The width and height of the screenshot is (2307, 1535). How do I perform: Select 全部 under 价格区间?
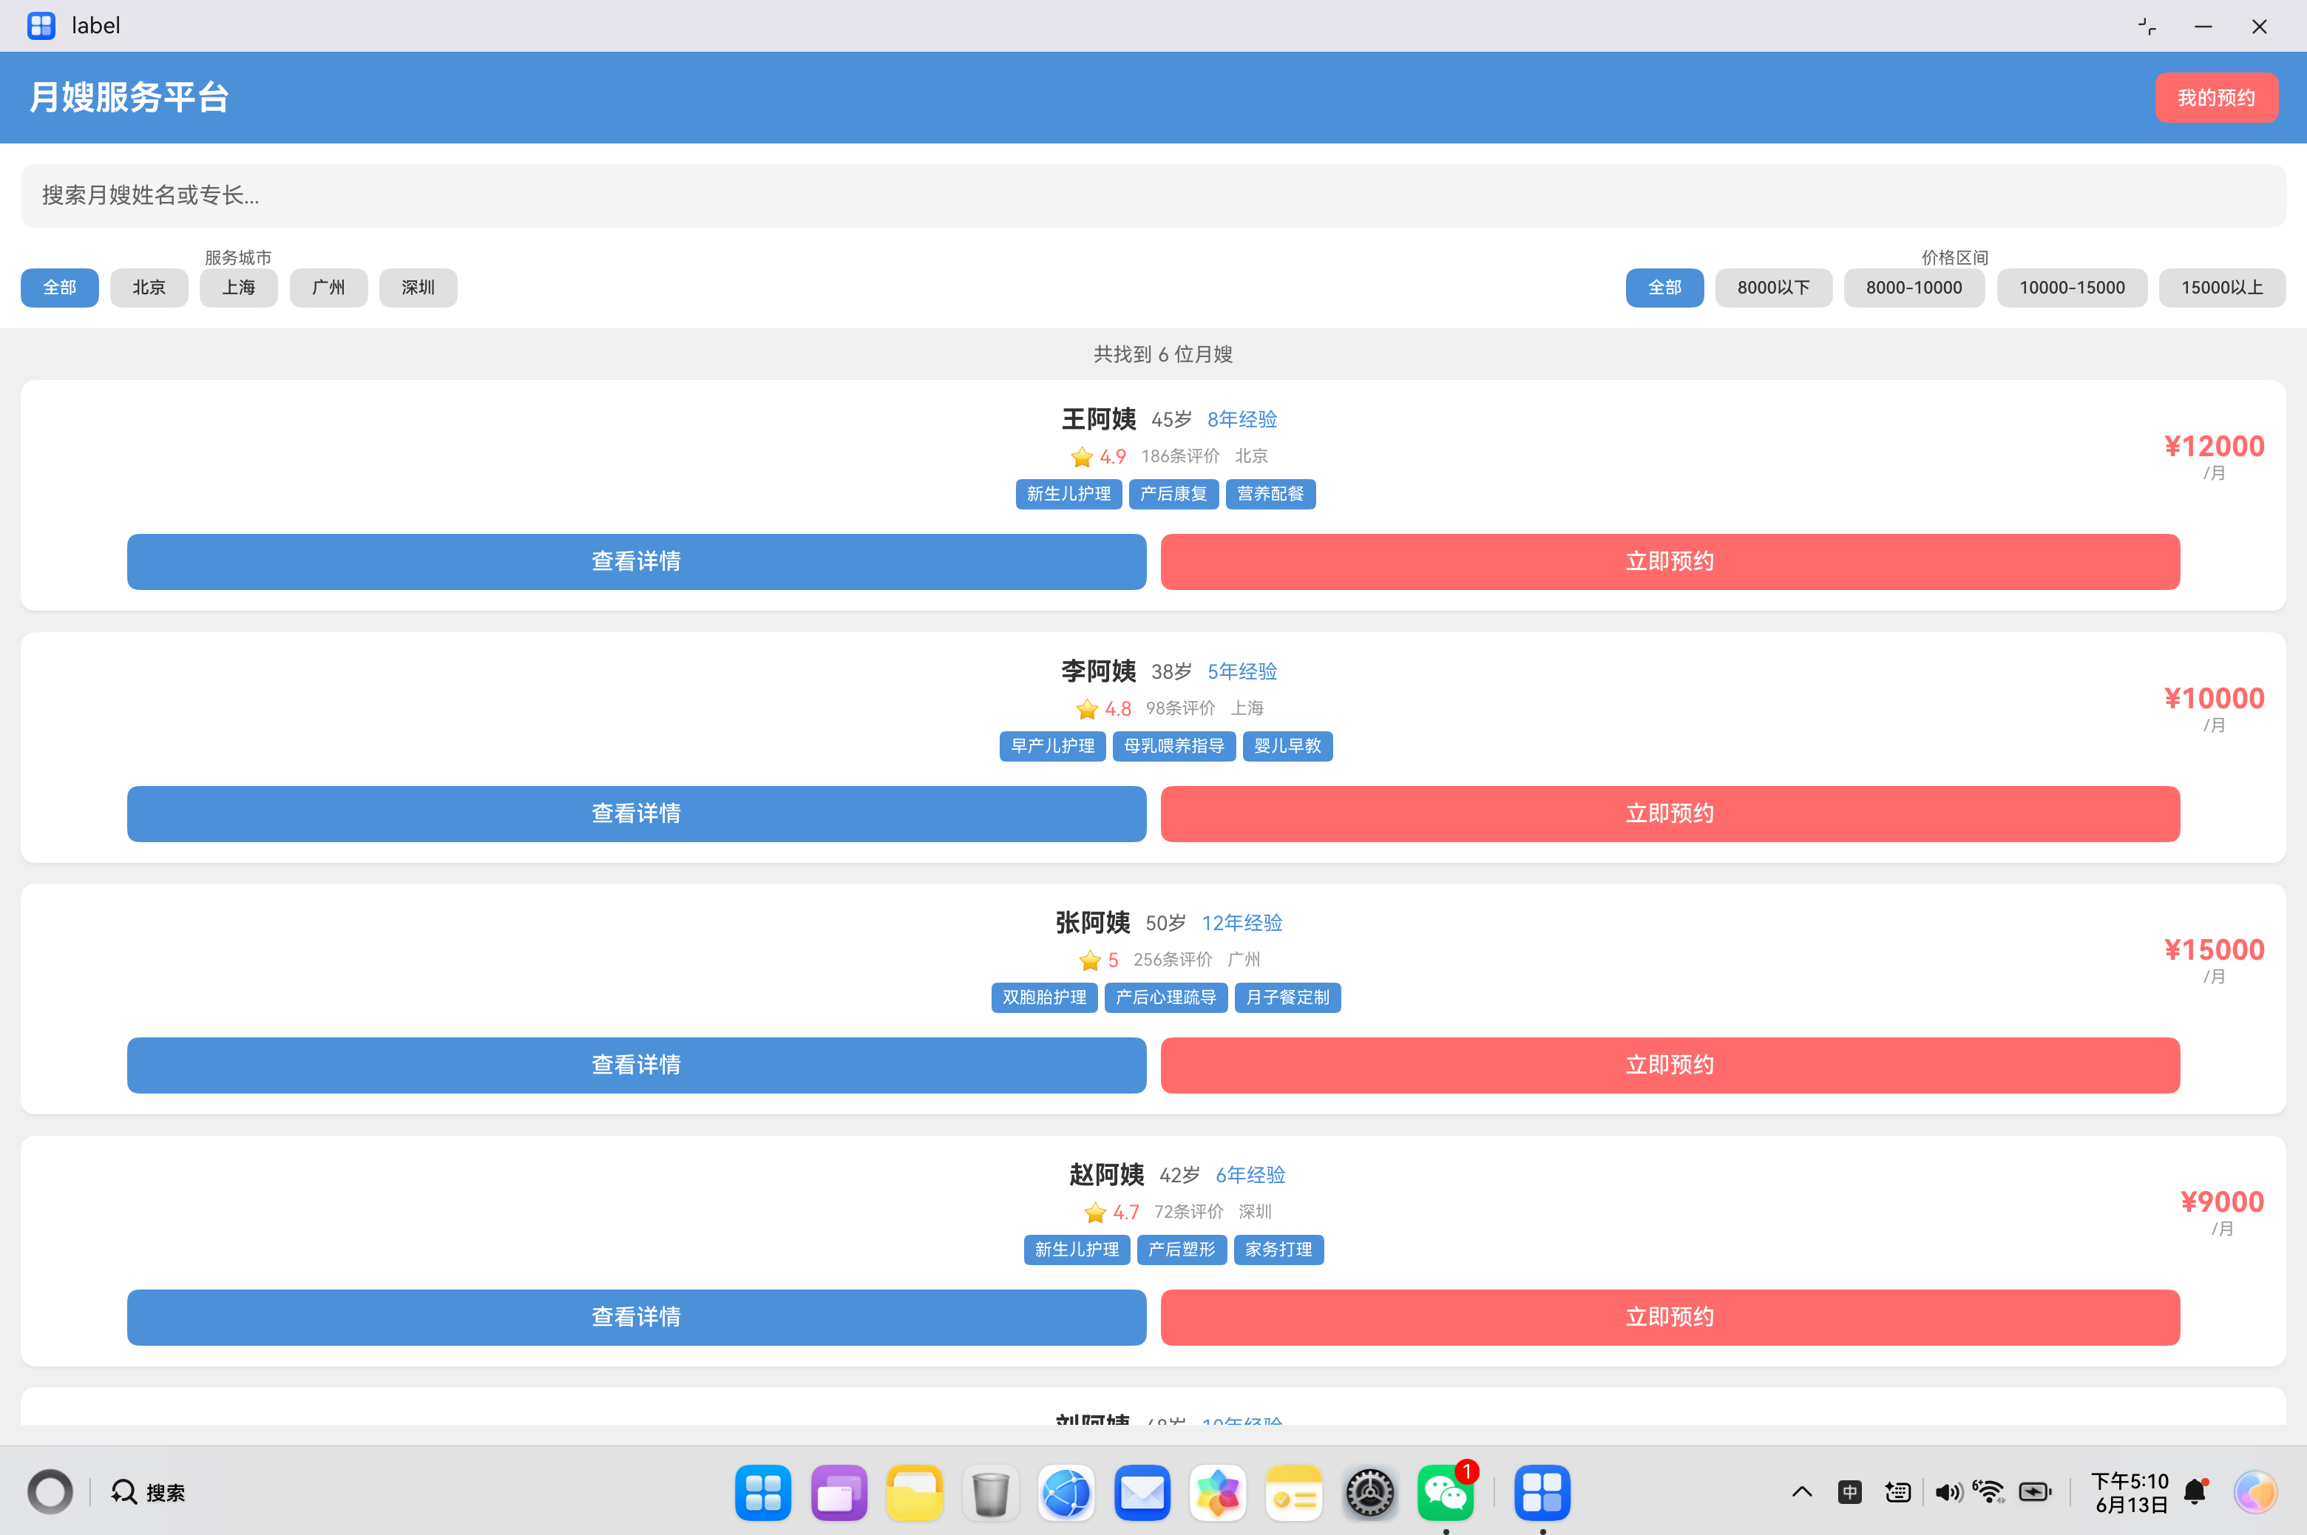[1665, 288]
